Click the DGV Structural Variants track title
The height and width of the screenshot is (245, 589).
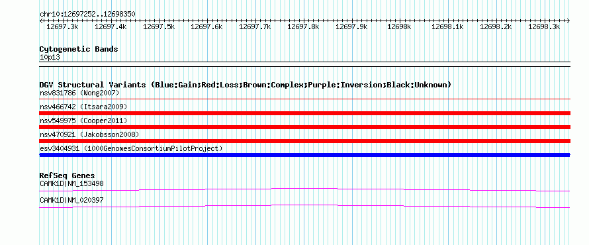[x=246, y=85]
